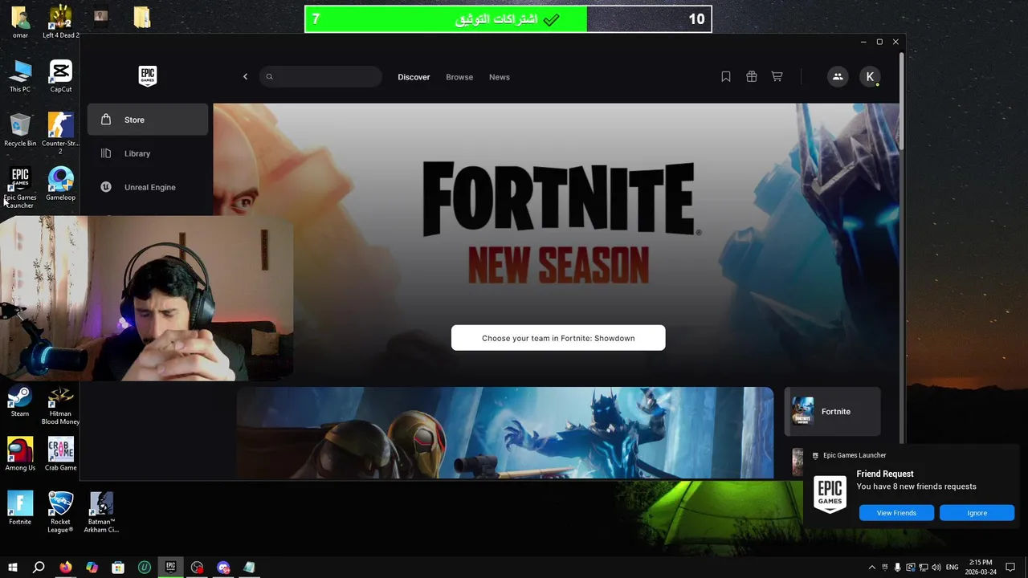
Task: Select the Fortnite carousel entry
Action: [833, 411]
